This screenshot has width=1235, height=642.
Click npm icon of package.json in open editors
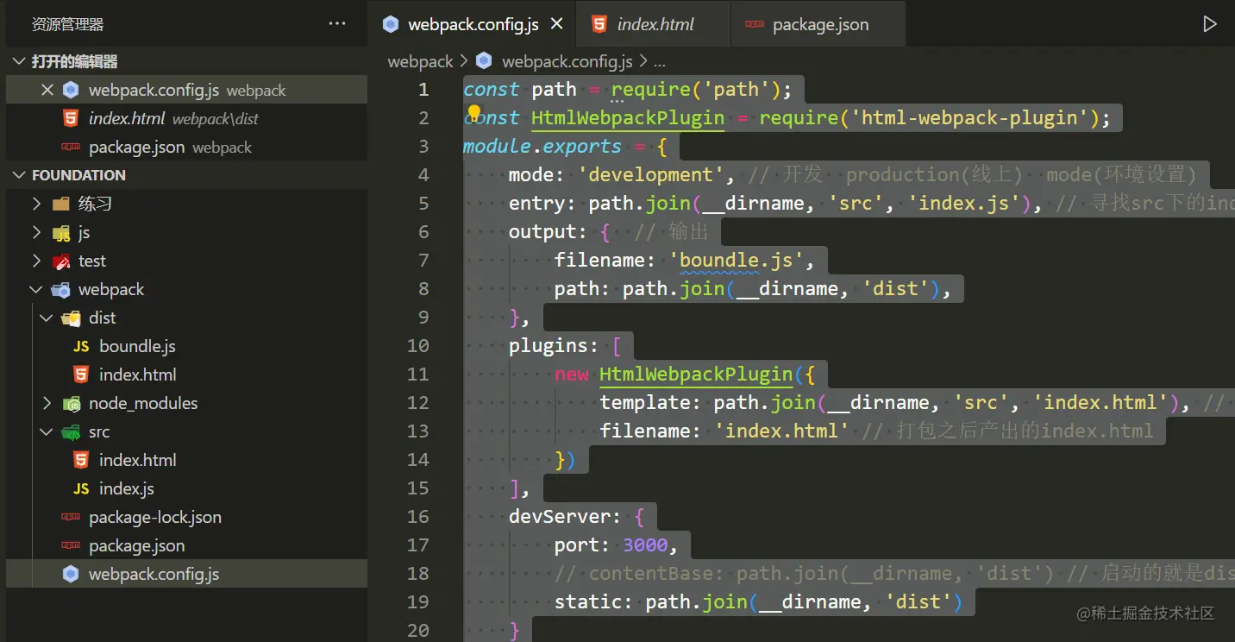click(71, 148)
